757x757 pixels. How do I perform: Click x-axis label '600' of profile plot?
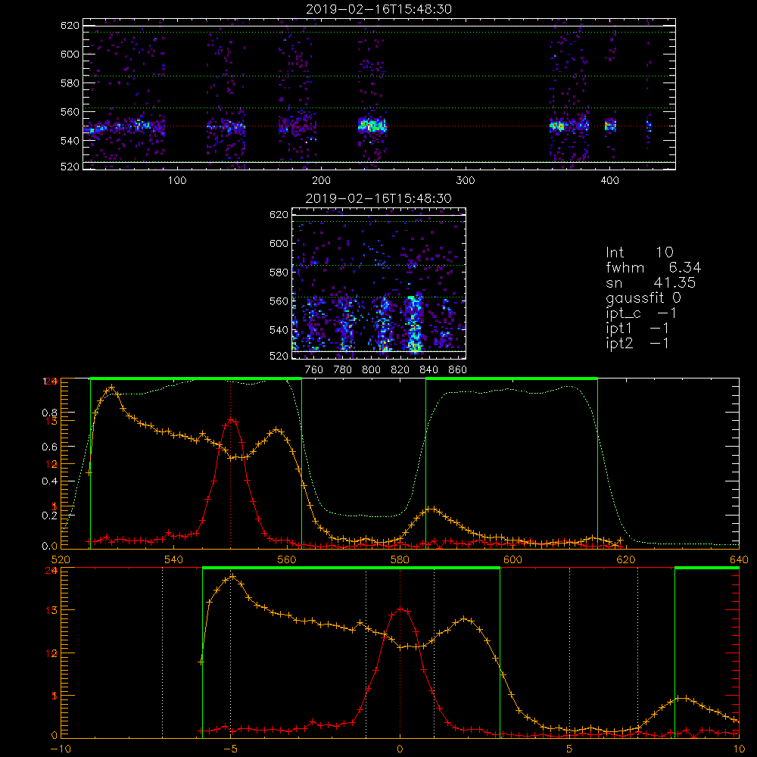click(512, 559)
